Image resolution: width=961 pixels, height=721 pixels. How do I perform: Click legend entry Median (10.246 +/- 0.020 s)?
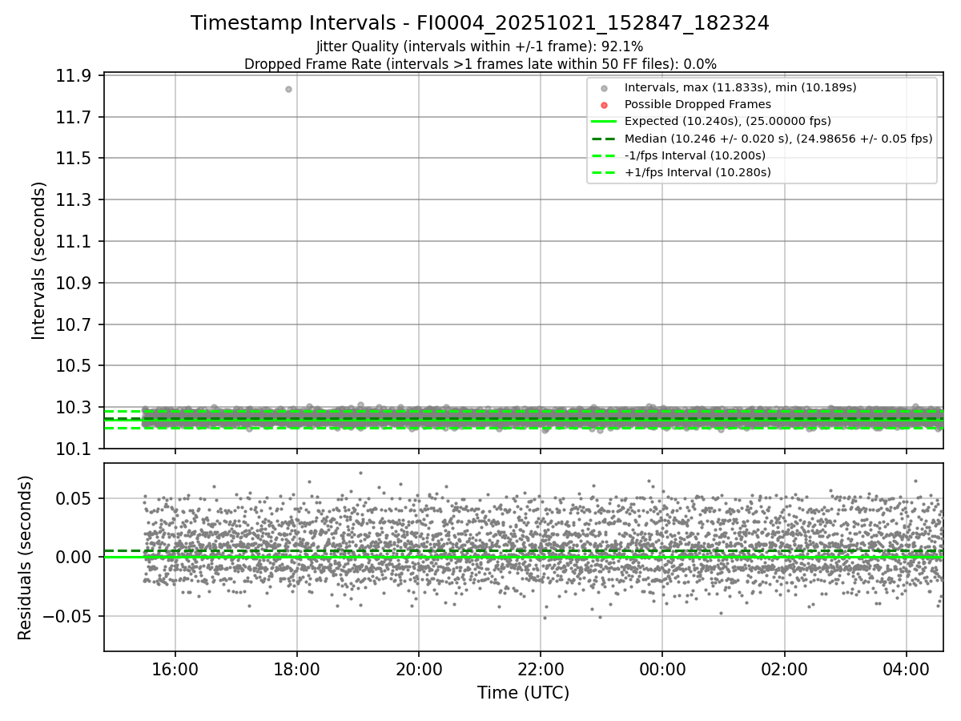778,138
